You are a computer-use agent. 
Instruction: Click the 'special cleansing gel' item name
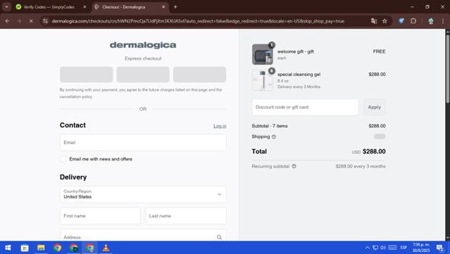point(299,75)
